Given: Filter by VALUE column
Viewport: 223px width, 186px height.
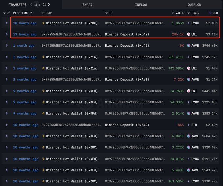Looking at the screenshot, I should click(x=173, y=13).
